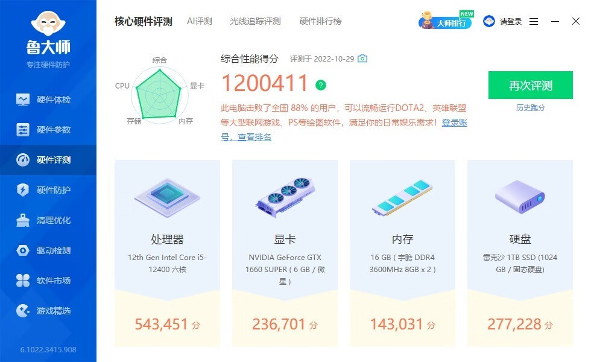Click the 专注硬件防护 slogan text
Viewport: 591px width, 362px height.
coord(48,65)
